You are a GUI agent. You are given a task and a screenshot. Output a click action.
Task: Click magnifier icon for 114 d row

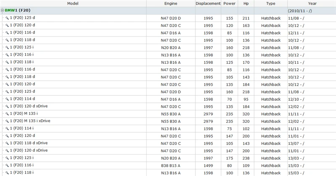[x=7, y=99]
